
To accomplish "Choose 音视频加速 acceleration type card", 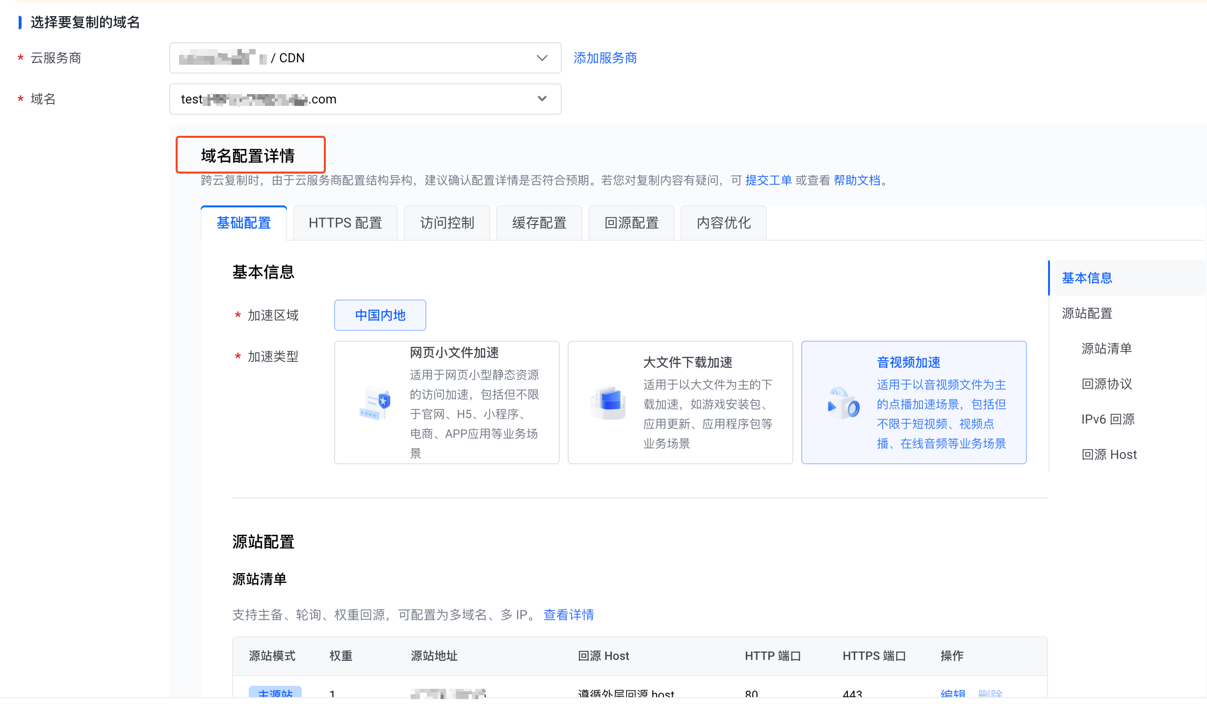I will 914,402.
